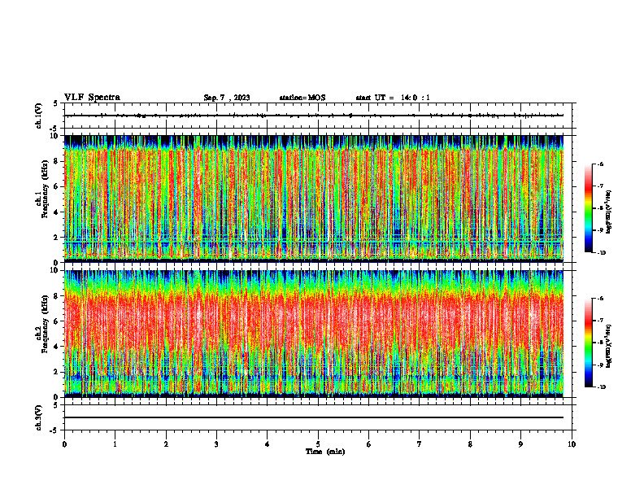The height and width of the screenshot is (498, 644).
Task: Click the ch.1 spectrogram color scale bar
Action: tap(588, 208)
